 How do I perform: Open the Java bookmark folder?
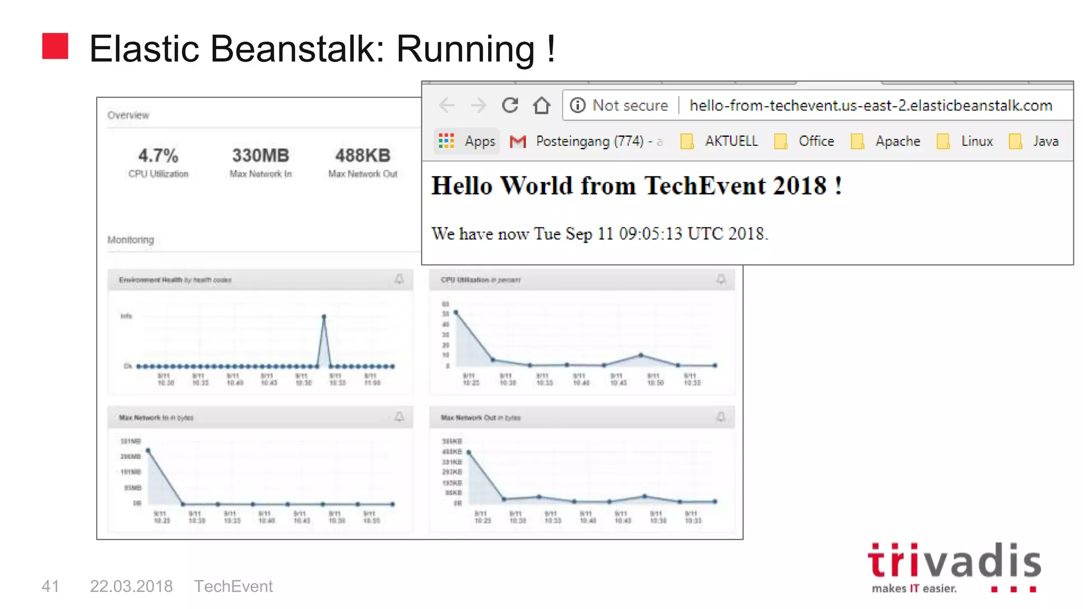(x=1034, y=141)
